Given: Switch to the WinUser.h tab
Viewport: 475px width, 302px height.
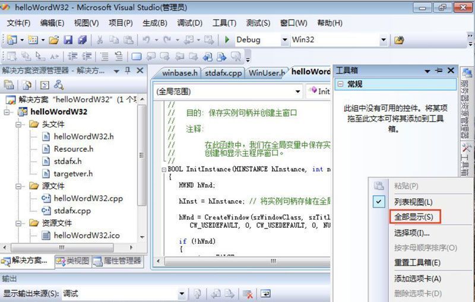Looking at the screenshot, I should click(x=267, y=73).
